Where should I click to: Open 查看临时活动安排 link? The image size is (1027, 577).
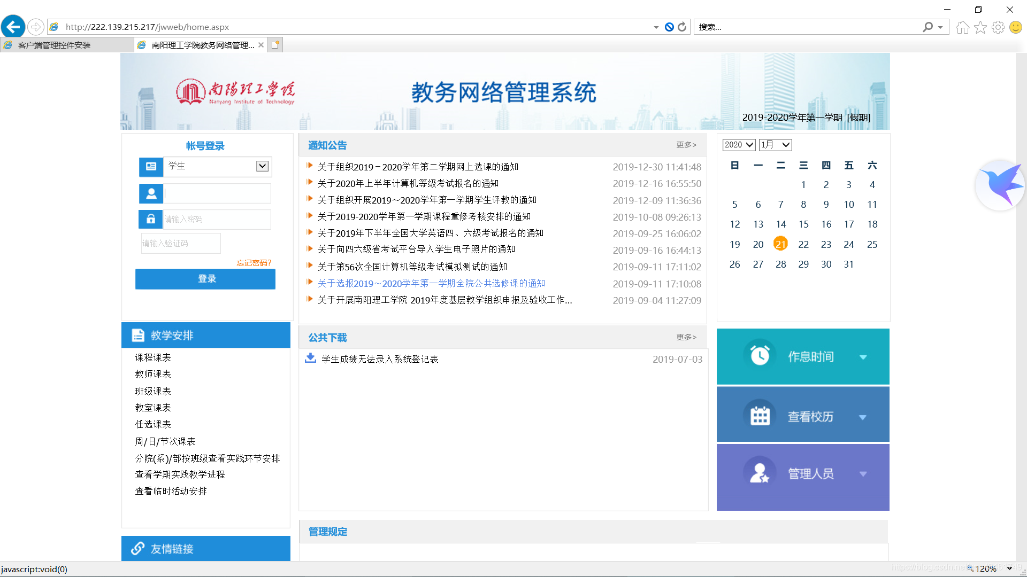pos(171,491)
